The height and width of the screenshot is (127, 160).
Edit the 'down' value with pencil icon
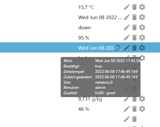click(127, 27)
